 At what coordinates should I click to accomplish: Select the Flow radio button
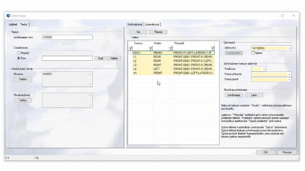tap(19, 58)
